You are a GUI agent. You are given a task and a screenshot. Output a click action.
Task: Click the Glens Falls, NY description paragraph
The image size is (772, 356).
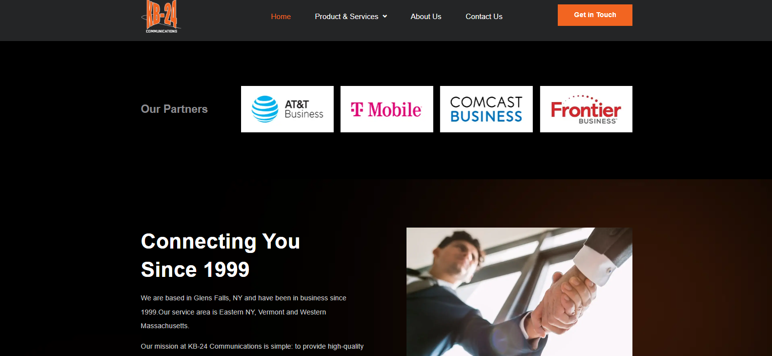pyautogui.click(x=244, y=312)
